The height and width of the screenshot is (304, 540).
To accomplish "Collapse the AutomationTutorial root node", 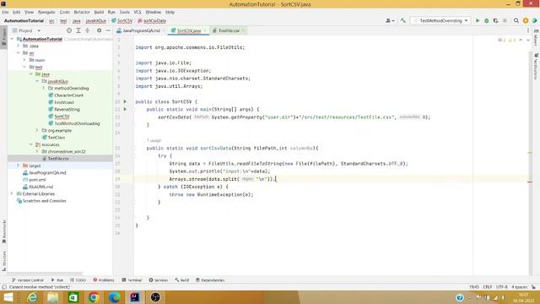I will point(13,39).
